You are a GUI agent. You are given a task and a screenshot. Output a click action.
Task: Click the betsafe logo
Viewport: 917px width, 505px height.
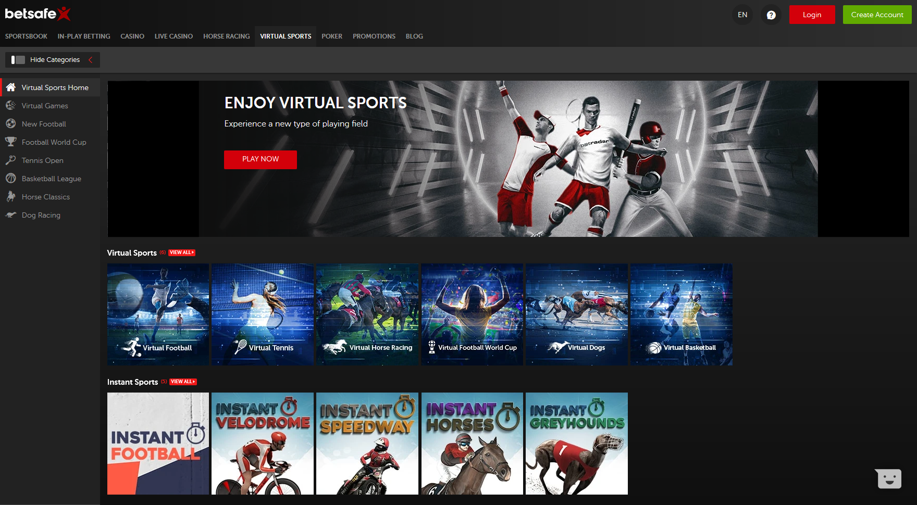[38, 14]
